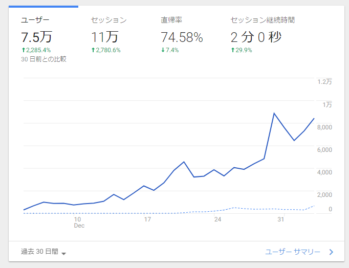Click the 24 date axis label
The height and width of the screenshot is (268, 349).
point(217,219)
